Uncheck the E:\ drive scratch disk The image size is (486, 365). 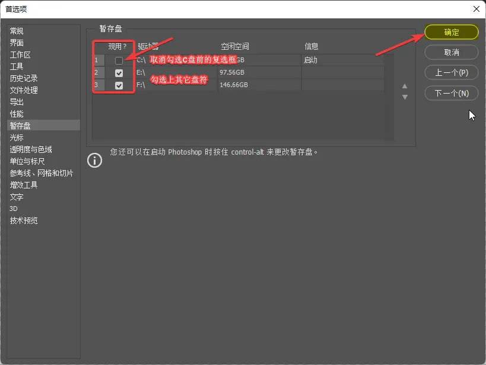click(x=118, y=72)
